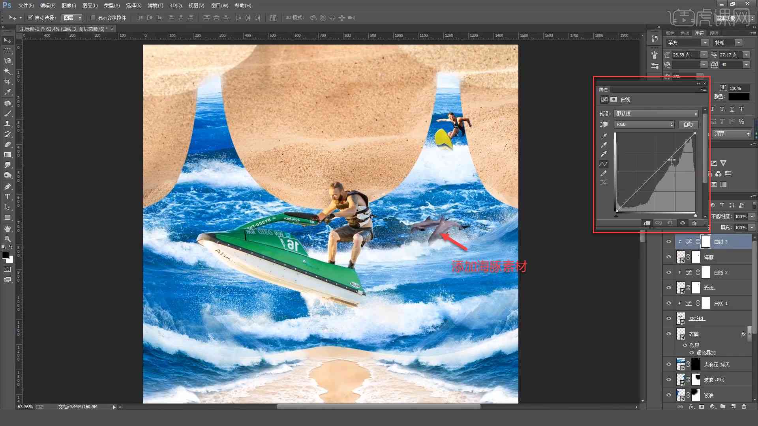Hide the 滑板 layer

669,288
